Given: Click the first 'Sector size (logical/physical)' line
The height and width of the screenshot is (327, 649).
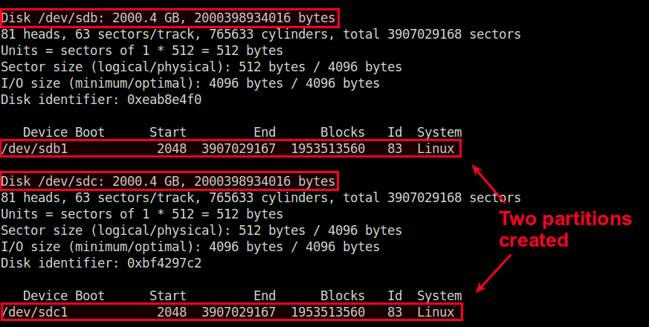Looking at the screenshot, I should (201, 67).
